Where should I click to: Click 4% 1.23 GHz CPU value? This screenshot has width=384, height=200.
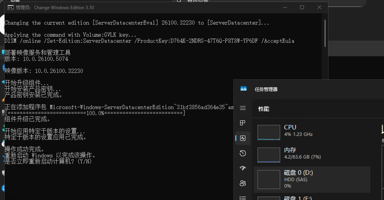coord(298,134)
